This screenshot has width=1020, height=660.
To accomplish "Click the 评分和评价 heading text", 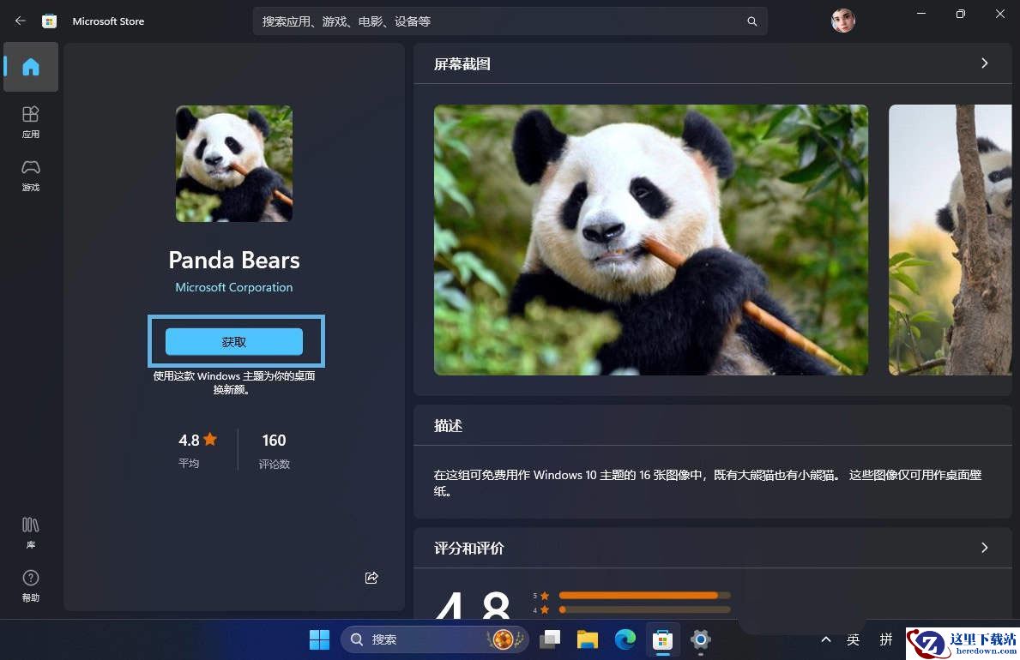I will (469, 549).
